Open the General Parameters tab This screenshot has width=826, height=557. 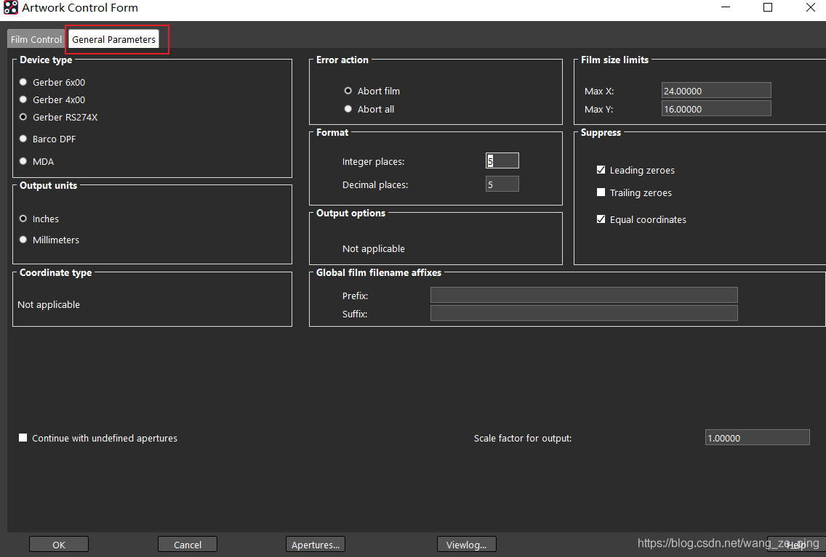click(113, 39)
